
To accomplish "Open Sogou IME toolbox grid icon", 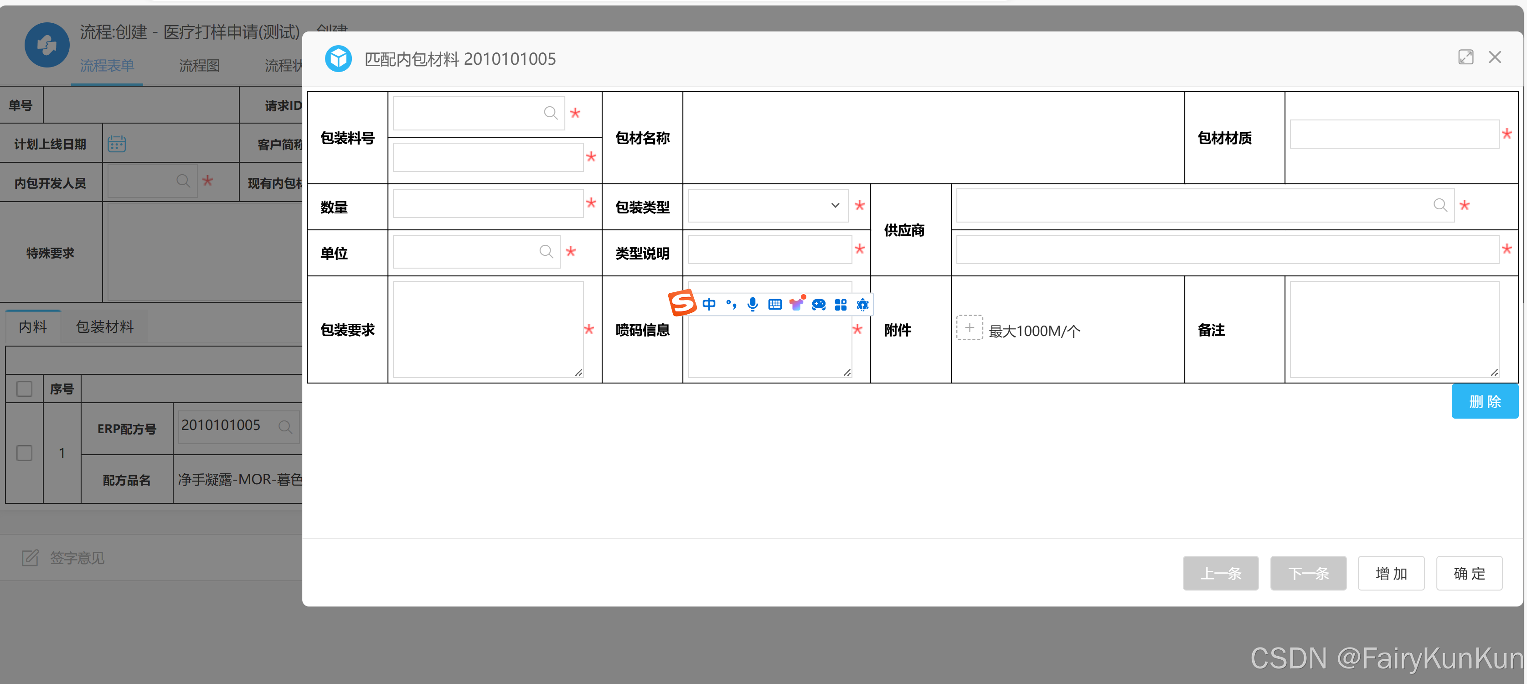I will pyautogui.click(x=840, y=304).
